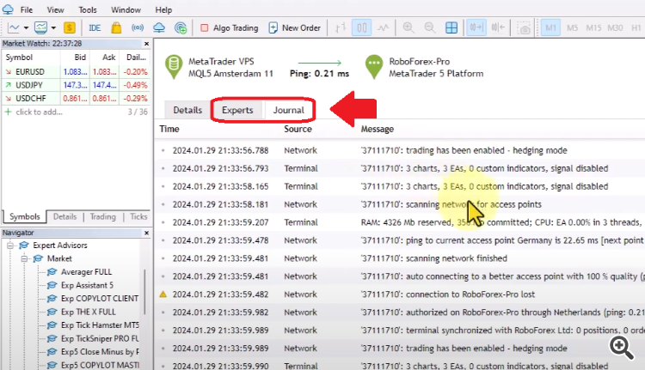Viewport: 645px width, 370px height.
Task: Click the magnifier zoom icon bottom right
Action: click(x=622, y=348)
